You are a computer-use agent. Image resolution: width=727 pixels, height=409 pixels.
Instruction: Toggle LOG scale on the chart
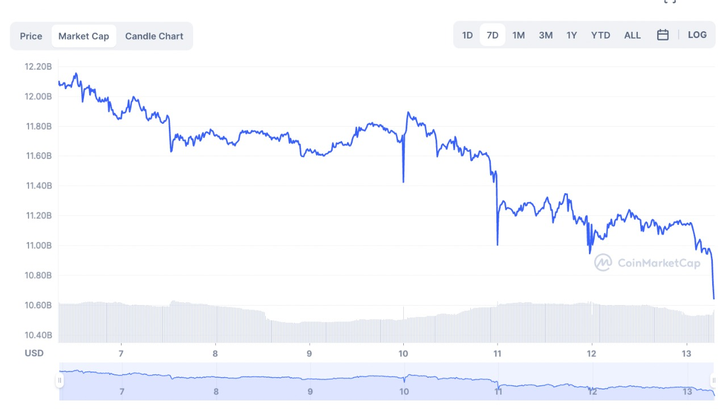pyautogui.click(x=697, y=35)
